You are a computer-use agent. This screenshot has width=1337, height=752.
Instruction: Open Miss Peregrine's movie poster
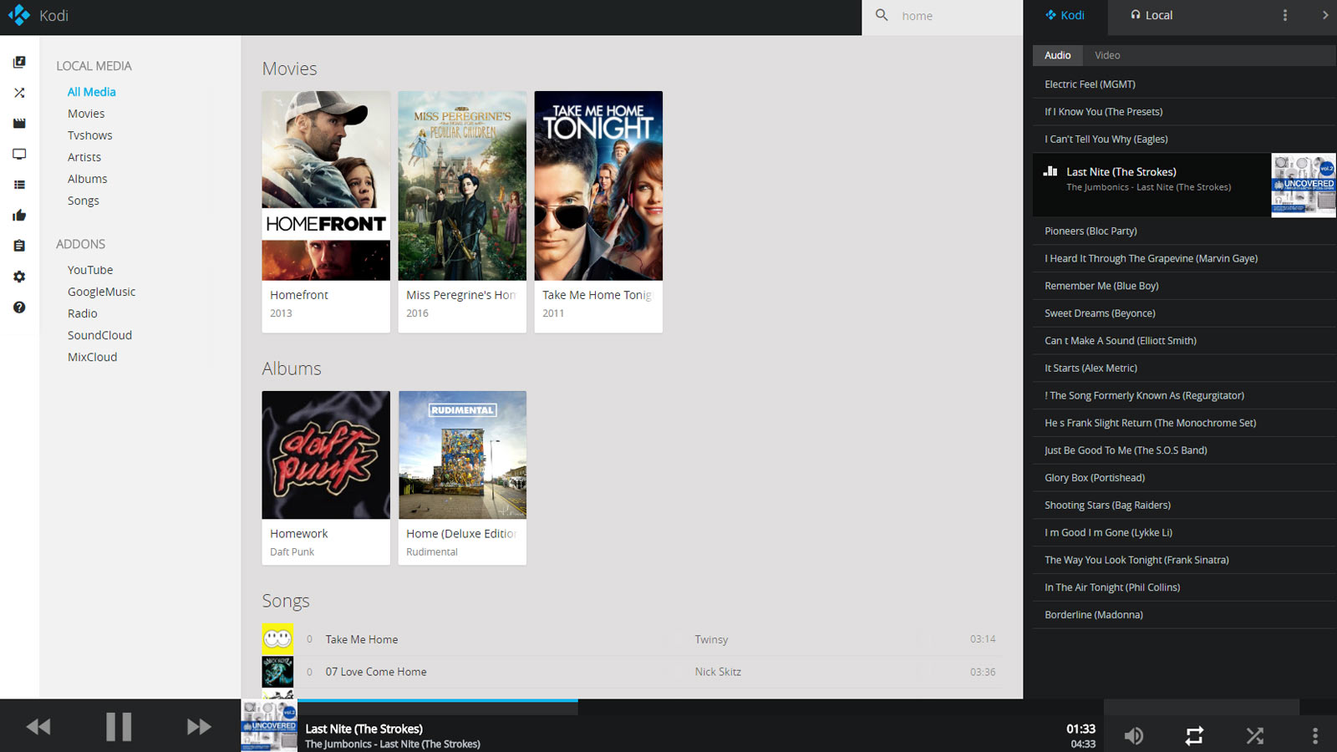(x=462, y=185)
